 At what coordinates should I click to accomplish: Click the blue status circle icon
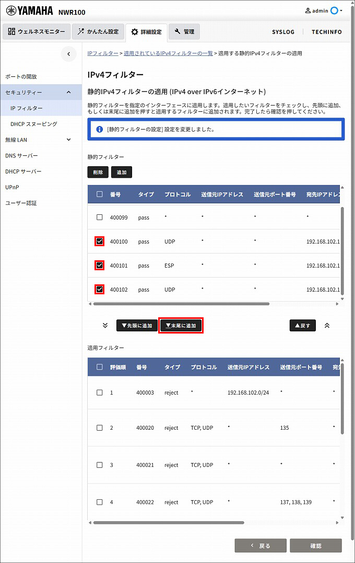334,11
